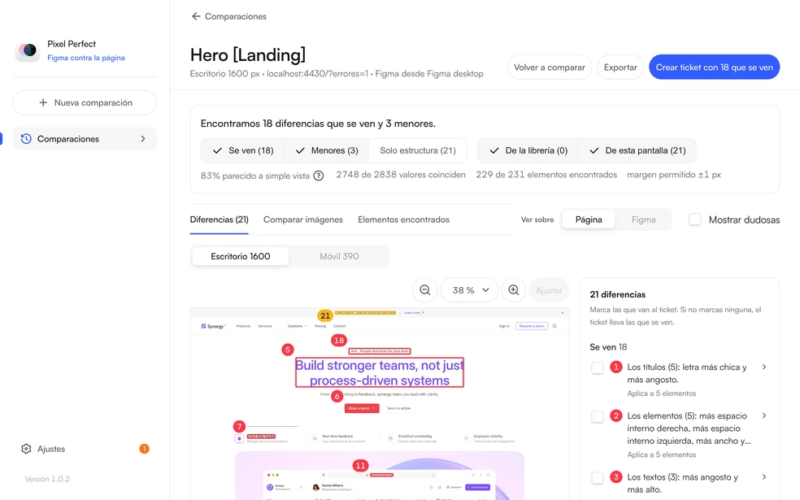Viewport: 800px width, 500px height.
Task: Switch to the Móvil 390 viewport
Action: point(339,256)
